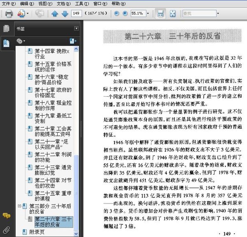Click the page number input field
The image size is (247, 237).
[77, 14]
